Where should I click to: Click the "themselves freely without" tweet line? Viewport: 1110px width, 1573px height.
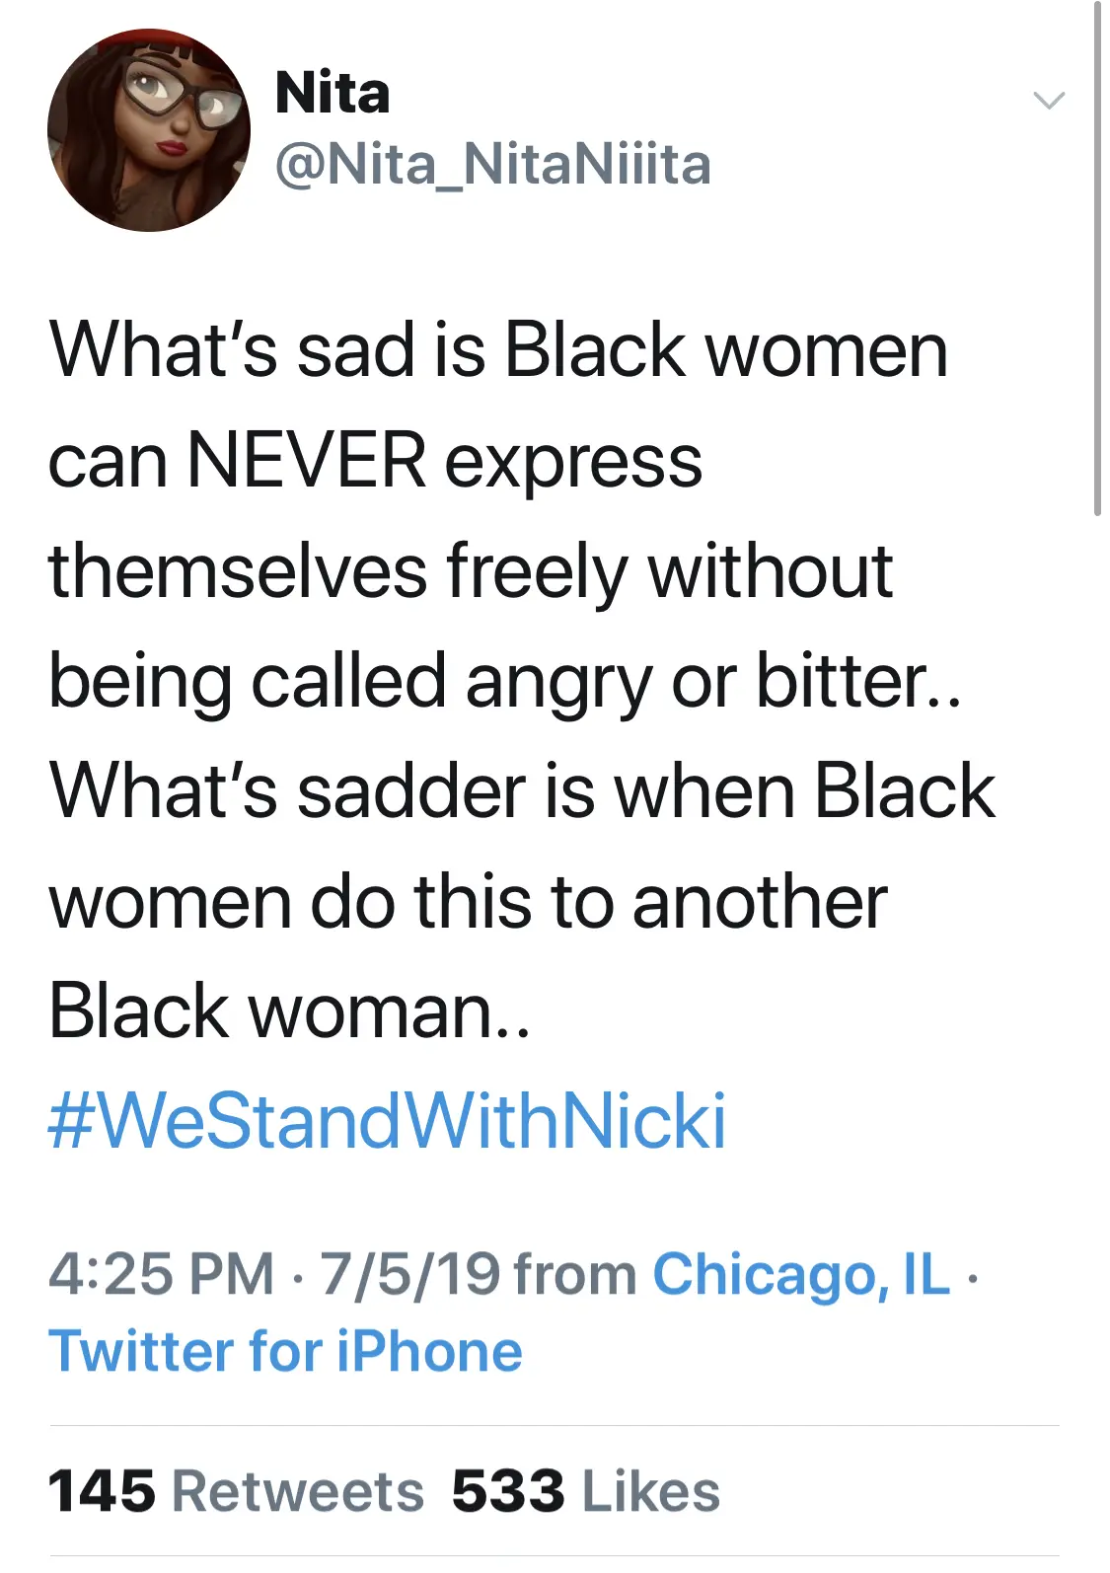[x=471, y=570]
